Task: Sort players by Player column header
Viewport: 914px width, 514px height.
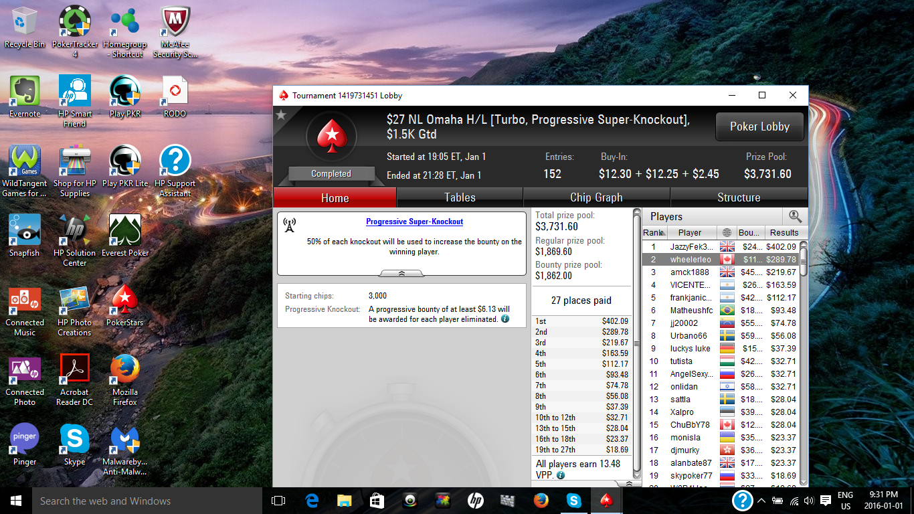Action: tap(692, 233)
